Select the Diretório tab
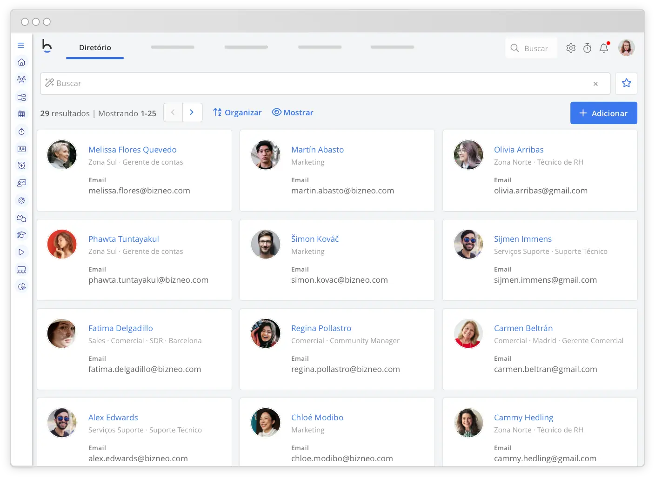This screenshot has height=478, width=655. [95, 47]
